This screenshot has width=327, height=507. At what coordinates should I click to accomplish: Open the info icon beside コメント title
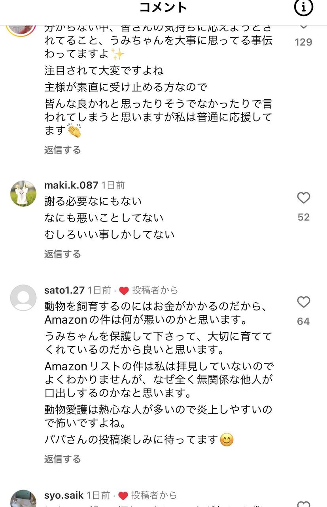click(304, 7)
